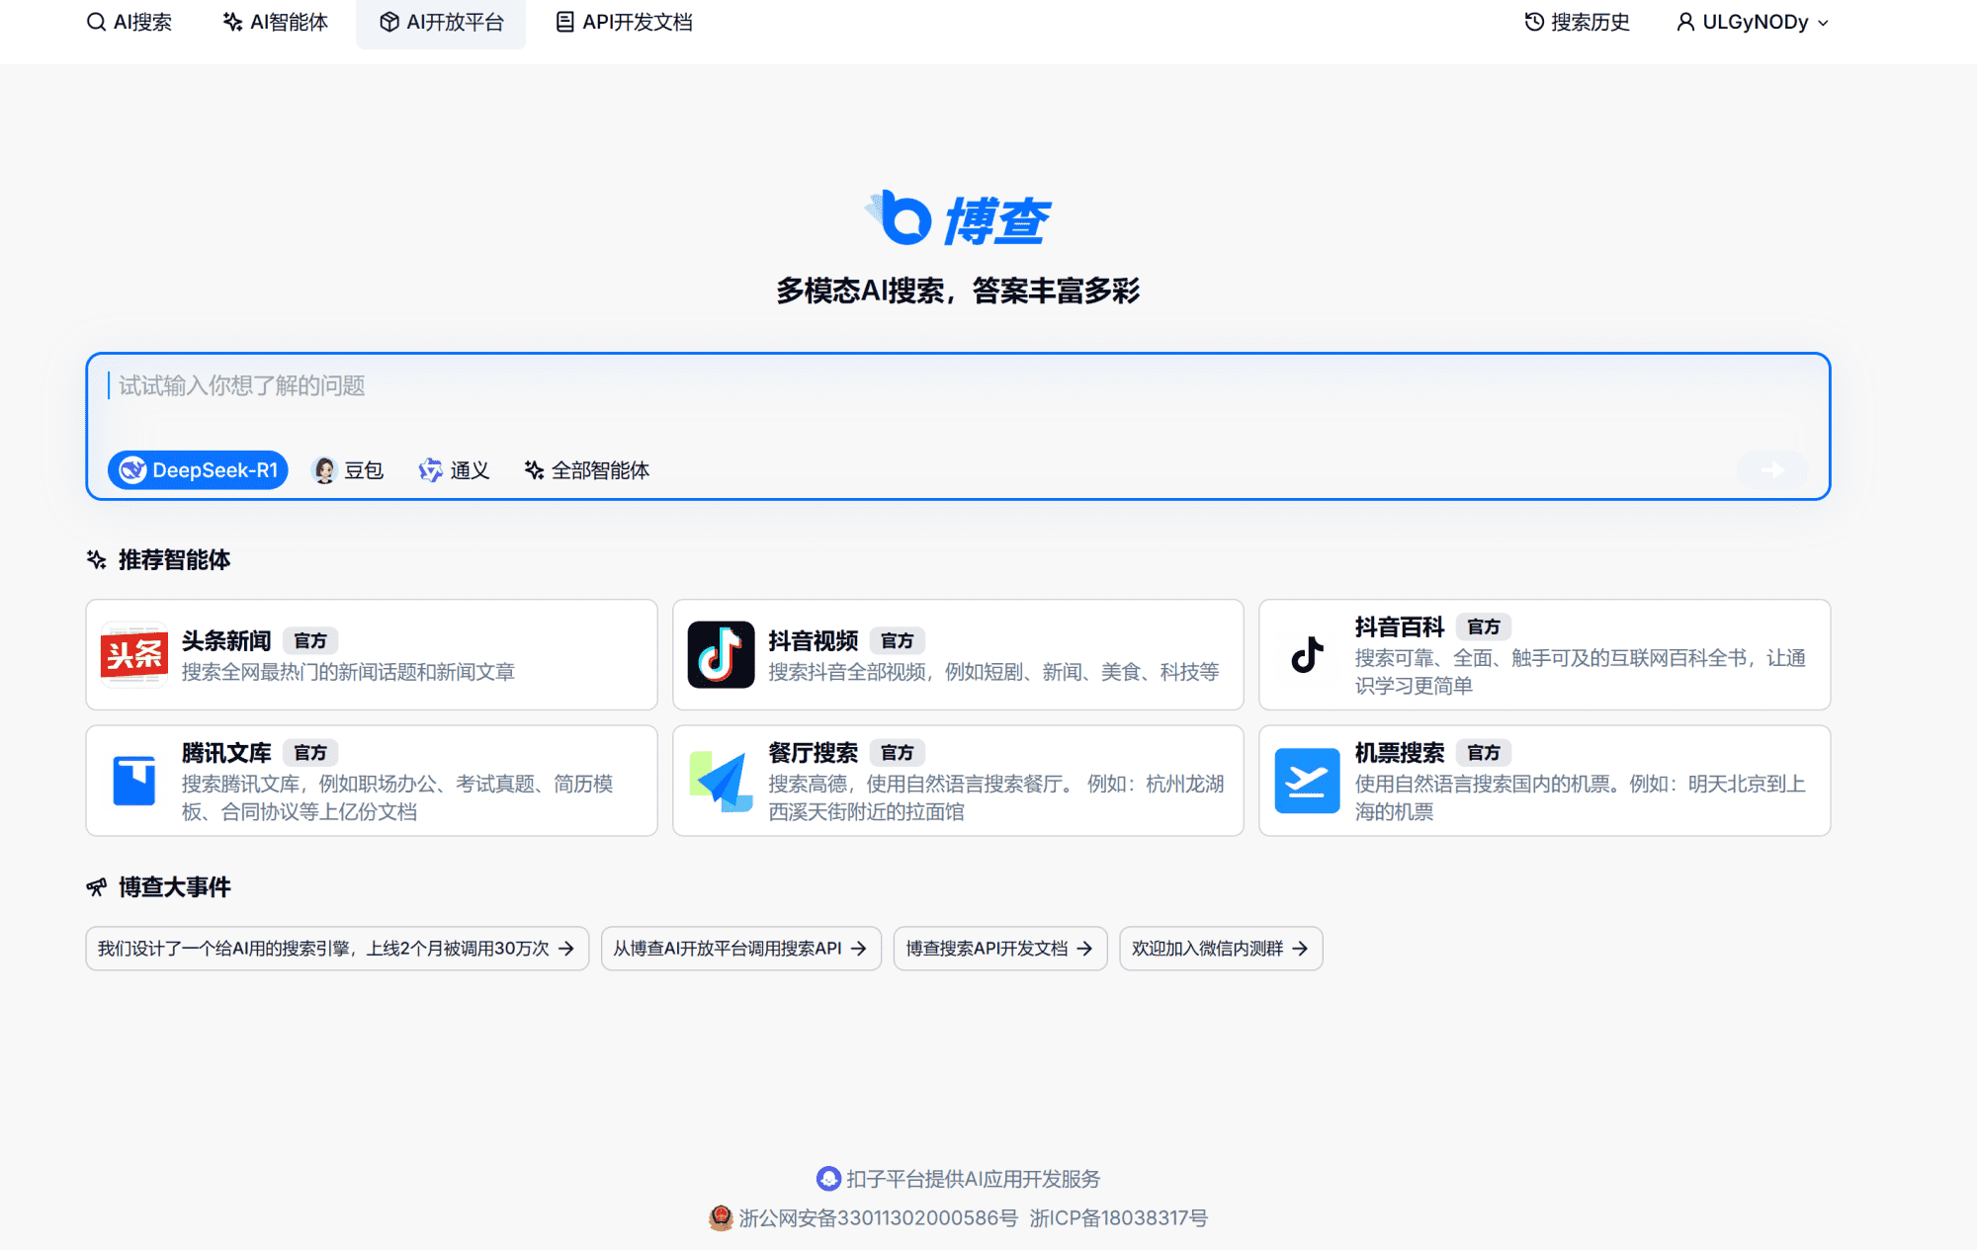
Task: Click the 餐厅搜索 paper plane icon
Action: (x=721, y=781)
